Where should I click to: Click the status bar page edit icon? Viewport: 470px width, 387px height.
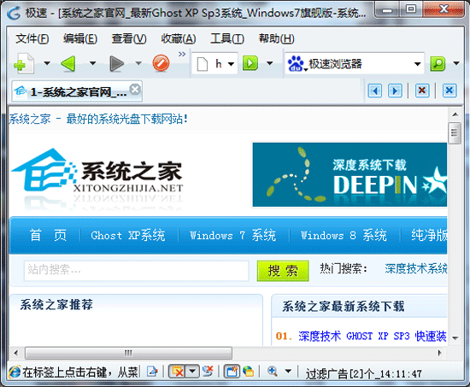click(152, 372)
